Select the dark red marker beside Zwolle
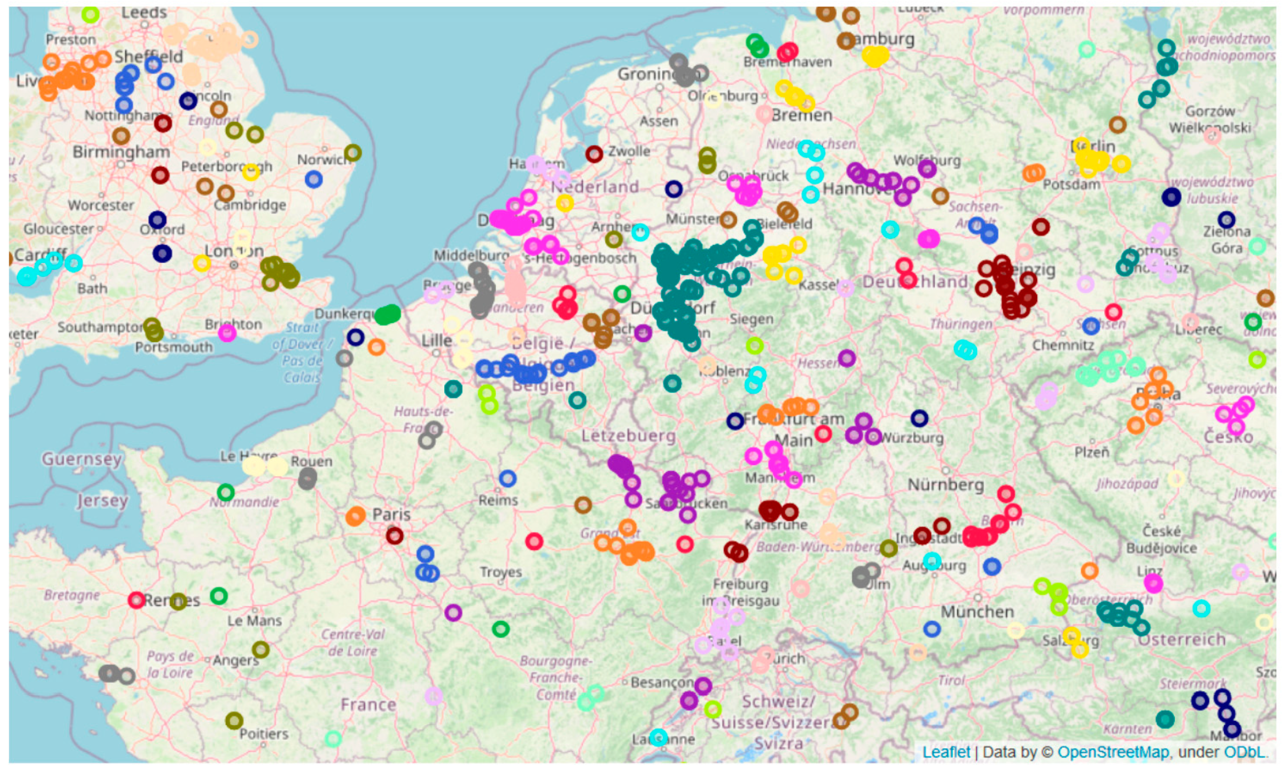 [594, 154]
